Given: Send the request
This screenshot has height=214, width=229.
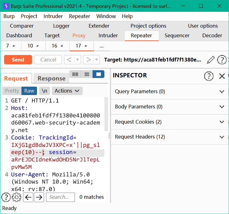Looking at the screenshot, I should (18, 60).
